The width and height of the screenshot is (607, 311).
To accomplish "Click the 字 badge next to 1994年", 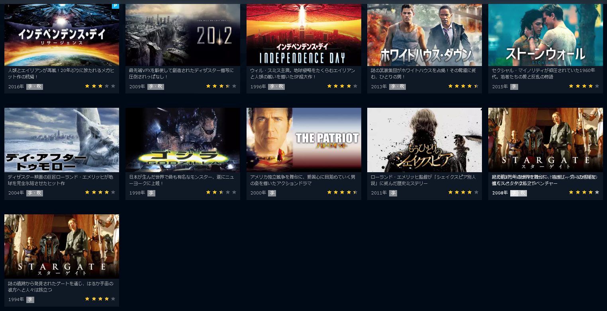I will [x=30, y=299].
